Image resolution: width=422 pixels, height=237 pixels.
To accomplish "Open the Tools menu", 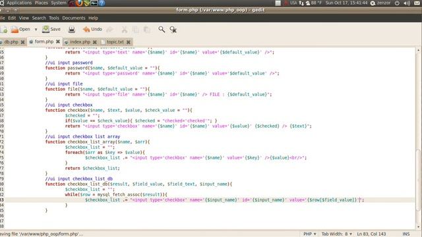I will (54, 18).
